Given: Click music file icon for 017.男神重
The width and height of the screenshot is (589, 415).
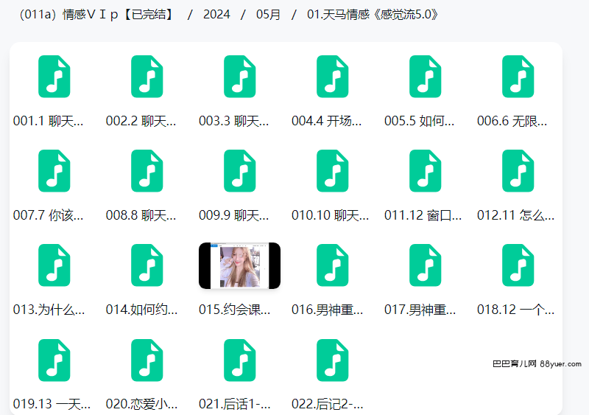Looking at the screenshot, I should 426,265.
